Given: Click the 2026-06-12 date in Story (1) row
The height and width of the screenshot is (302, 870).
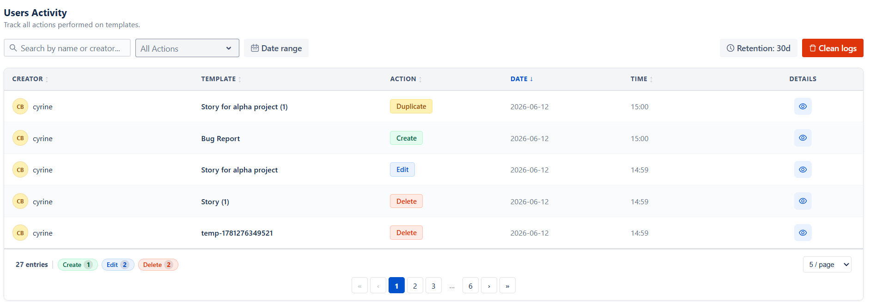Looking at the screenshot, I should point(529,201).
